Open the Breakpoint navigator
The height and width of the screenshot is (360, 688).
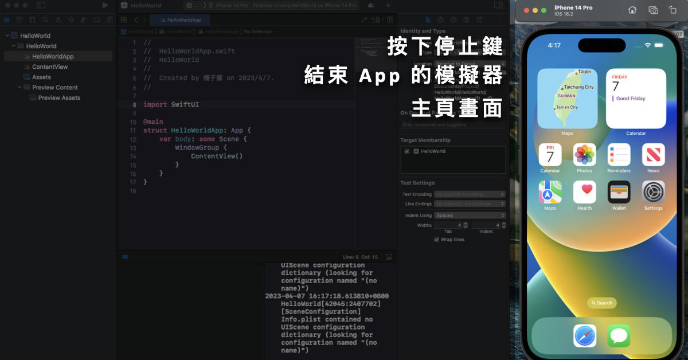96,19
